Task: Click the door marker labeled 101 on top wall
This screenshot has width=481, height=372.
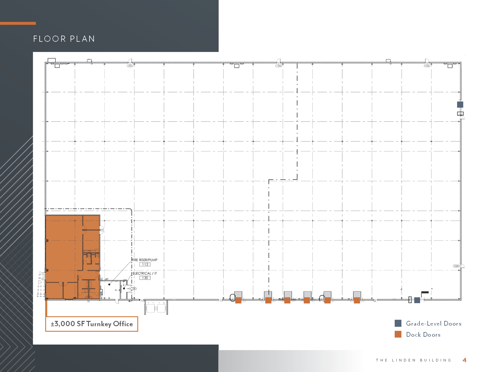Action: click(x=130, y=65)
